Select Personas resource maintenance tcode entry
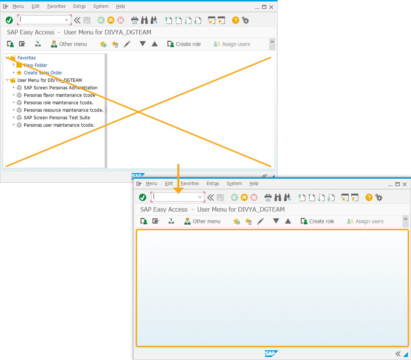Image resolution: width=411 pixels, height=360 pixels. (x=64, y=110)
